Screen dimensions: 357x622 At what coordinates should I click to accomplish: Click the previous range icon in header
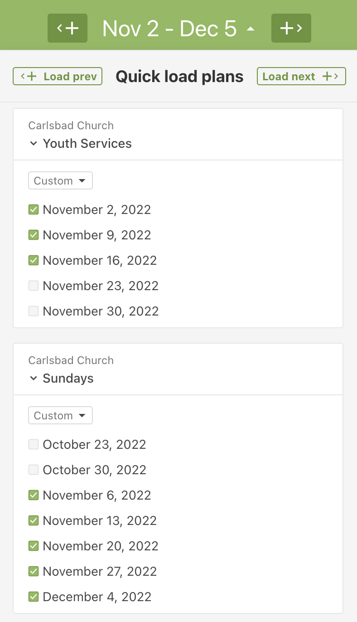(x=67, y=28)
